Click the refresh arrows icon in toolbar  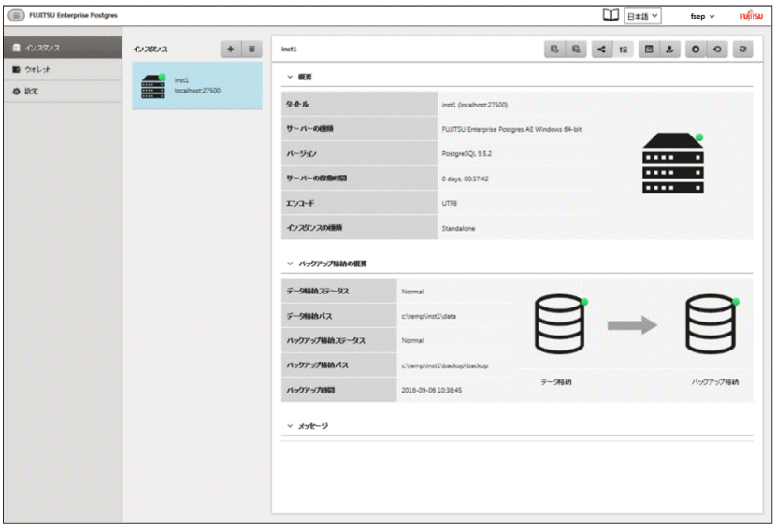[743, 49]
